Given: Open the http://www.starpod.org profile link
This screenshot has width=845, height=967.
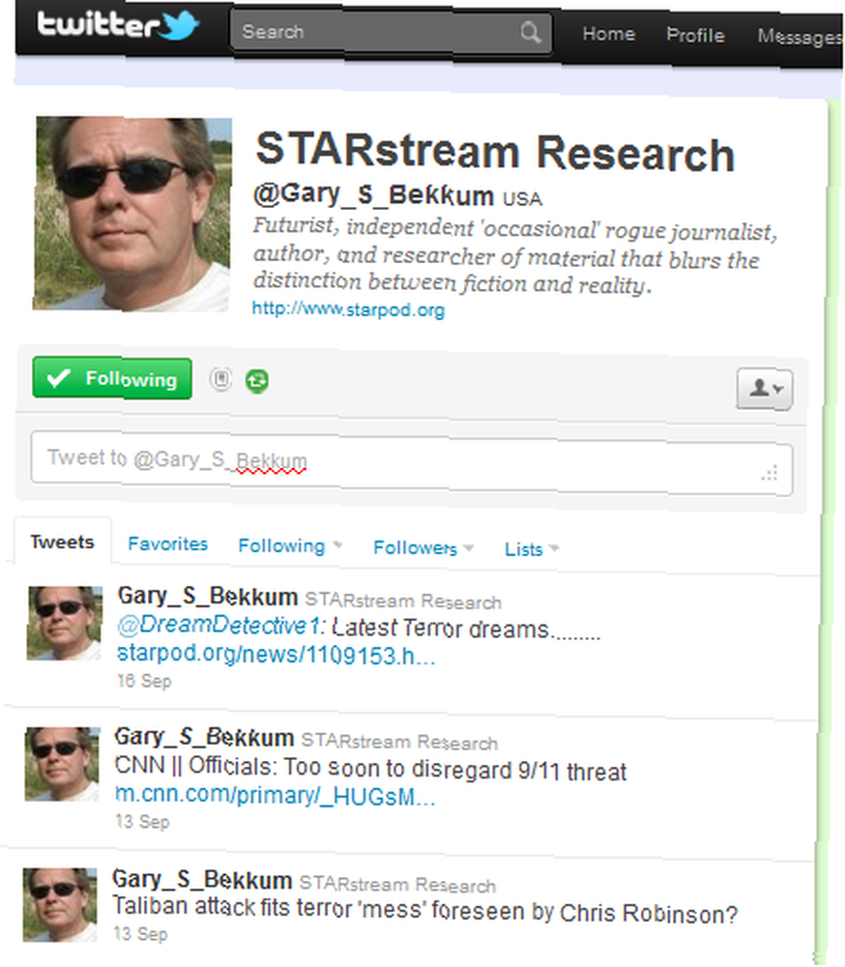Looking at the screenshot, I should click(348, 309).
